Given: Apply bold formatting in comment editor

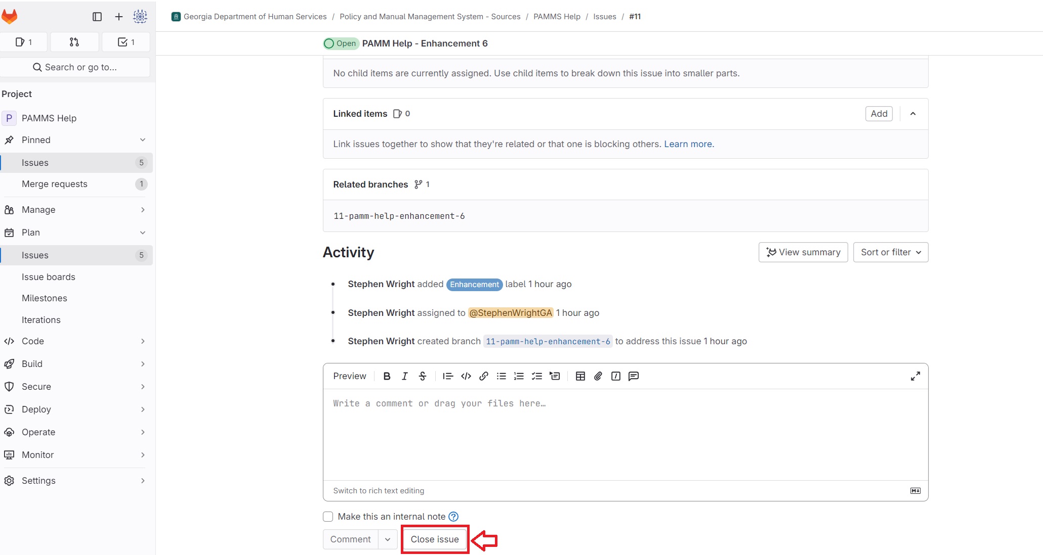Looking at the screenshot, I should (x=387, y=376).
